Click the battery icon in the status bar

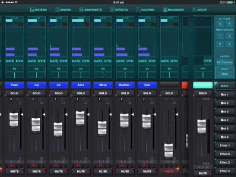point(231,2)
